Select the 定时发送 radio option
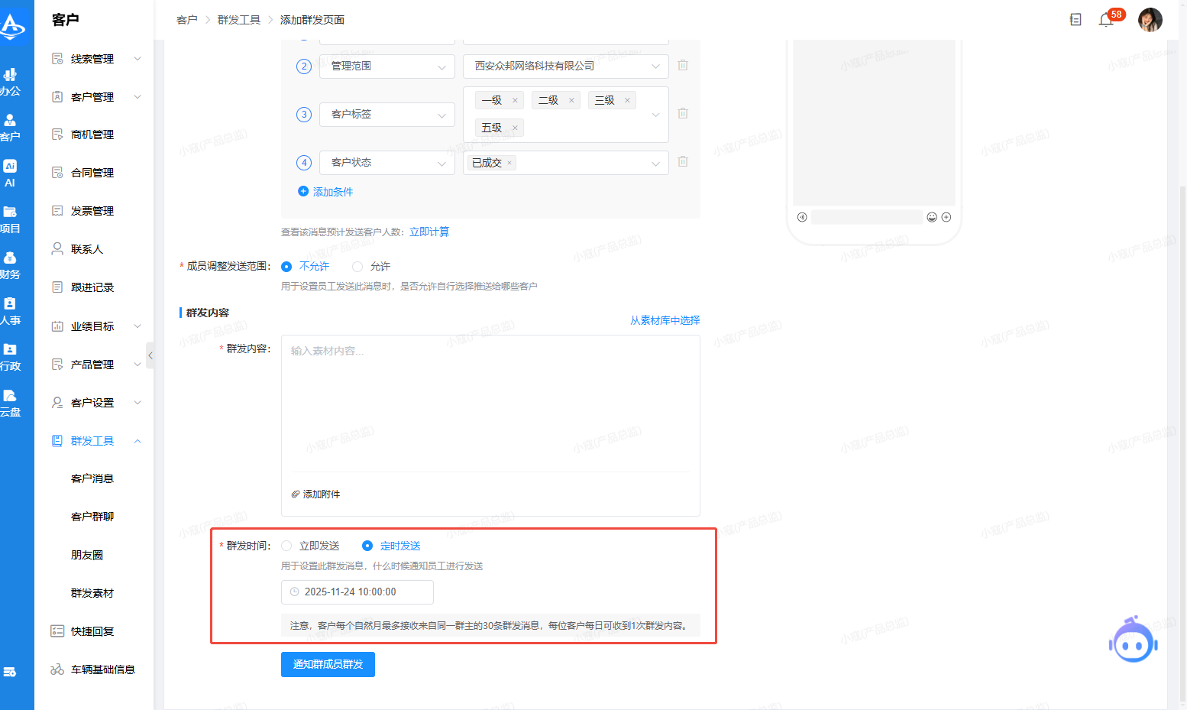The image size is (1187, 710). point(367,546)
